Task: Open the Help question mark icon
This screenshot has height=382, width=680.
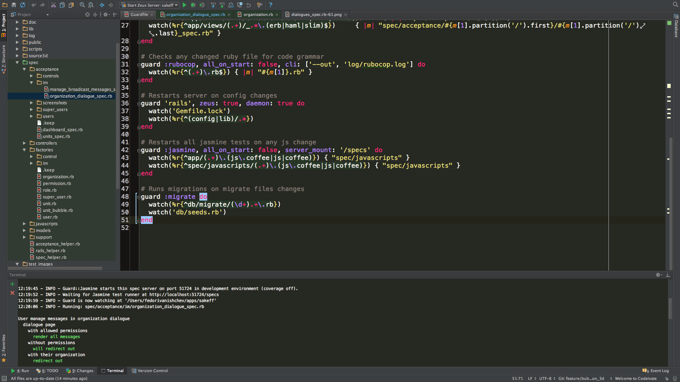Action: click(x=270, y=5)
